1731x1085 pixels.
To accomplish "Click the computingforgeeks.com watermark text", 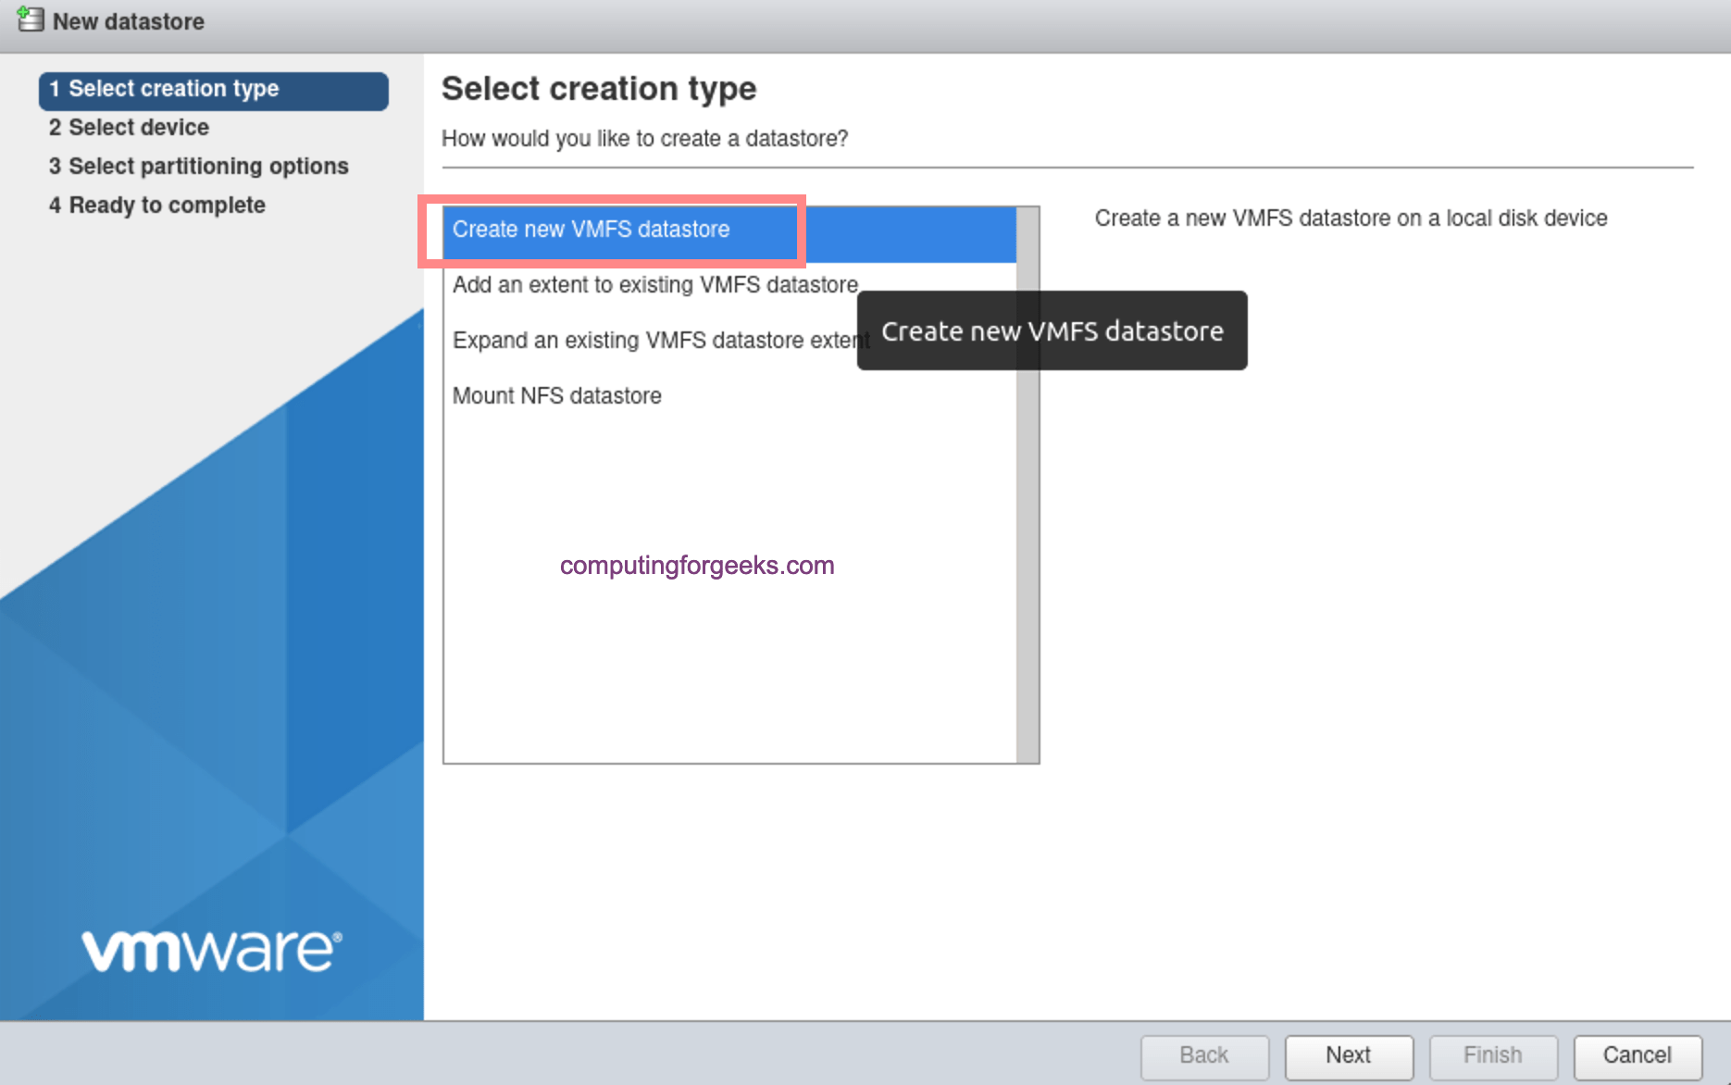I will click(697, 566).
